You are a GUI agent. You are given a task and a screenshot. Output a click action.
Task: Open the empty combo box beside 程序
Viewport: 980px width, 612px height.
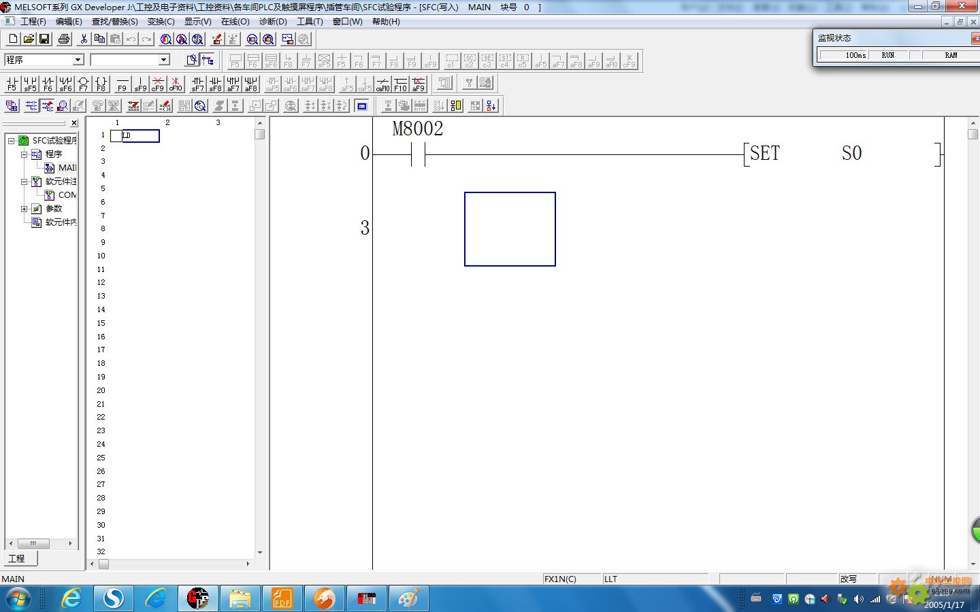163,60
